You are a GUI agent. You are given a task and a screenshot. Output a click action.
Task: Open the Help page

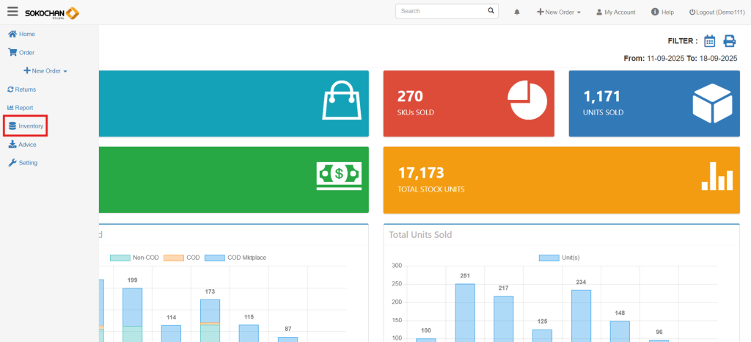662,12
